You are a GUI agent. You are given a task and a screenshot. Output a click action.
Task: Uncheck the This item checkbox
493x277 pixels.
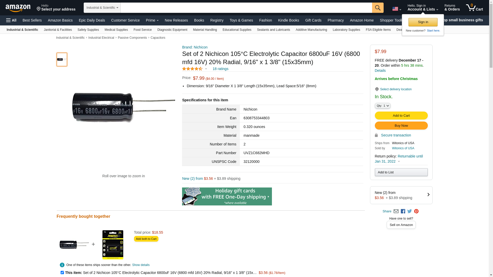click(x=62, y=272)
